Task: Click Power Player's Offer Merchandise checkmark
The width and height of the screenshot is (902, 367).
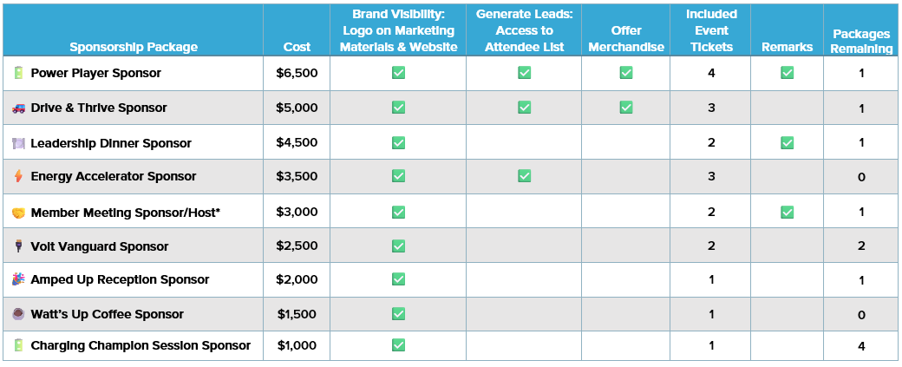Action: coord(626,73)
